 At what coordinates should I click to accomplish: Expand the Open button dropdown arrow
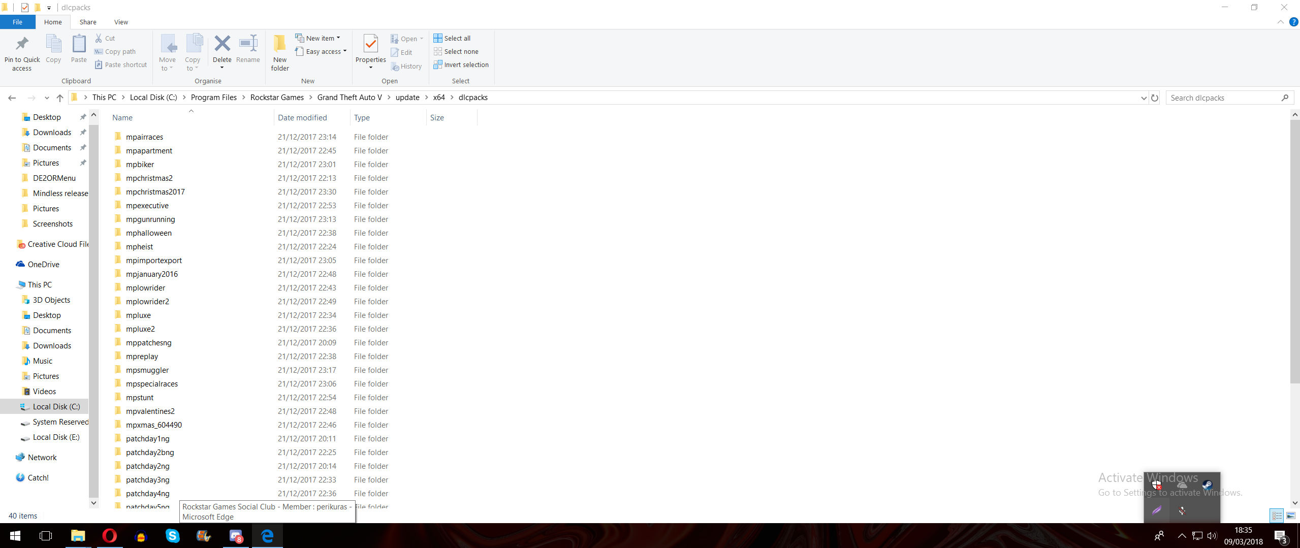[422, 39]
